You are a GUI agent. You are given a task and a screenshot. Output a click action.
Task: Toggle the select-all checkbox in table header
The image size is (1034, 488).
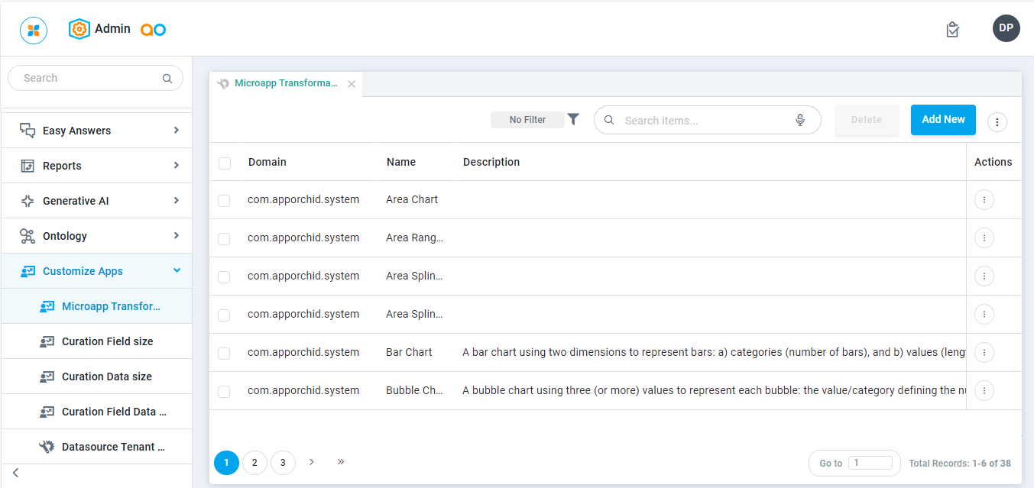[225, 163]
